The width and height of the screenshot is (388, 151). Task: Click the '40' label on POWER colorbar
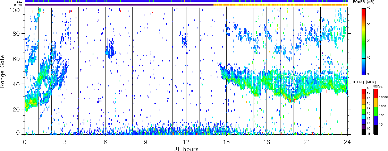pyautogui.click(x=369, y=8)
